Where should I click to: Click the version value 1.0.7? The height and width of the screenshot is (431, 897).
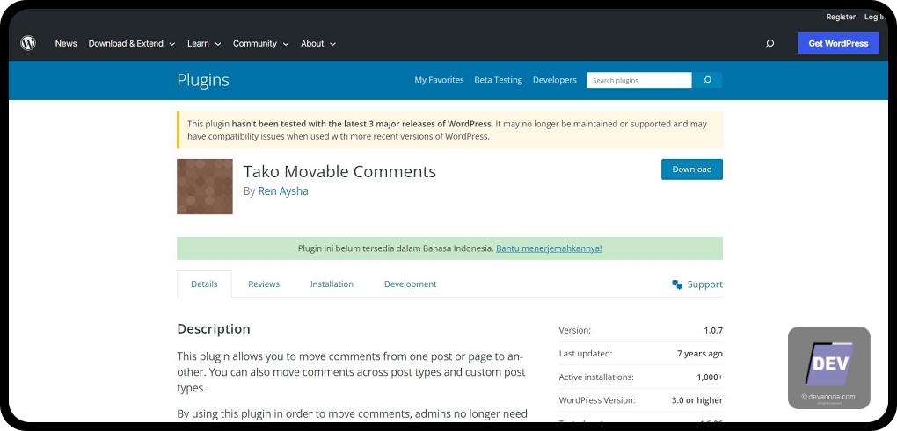(713, 330)
